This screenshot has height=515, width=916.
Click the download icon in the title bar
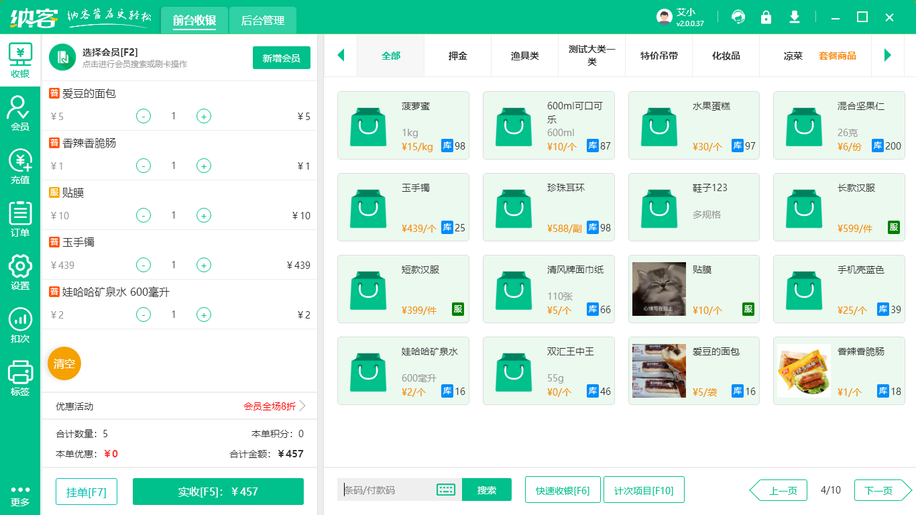pyautogui.click(x=794, y=16)
